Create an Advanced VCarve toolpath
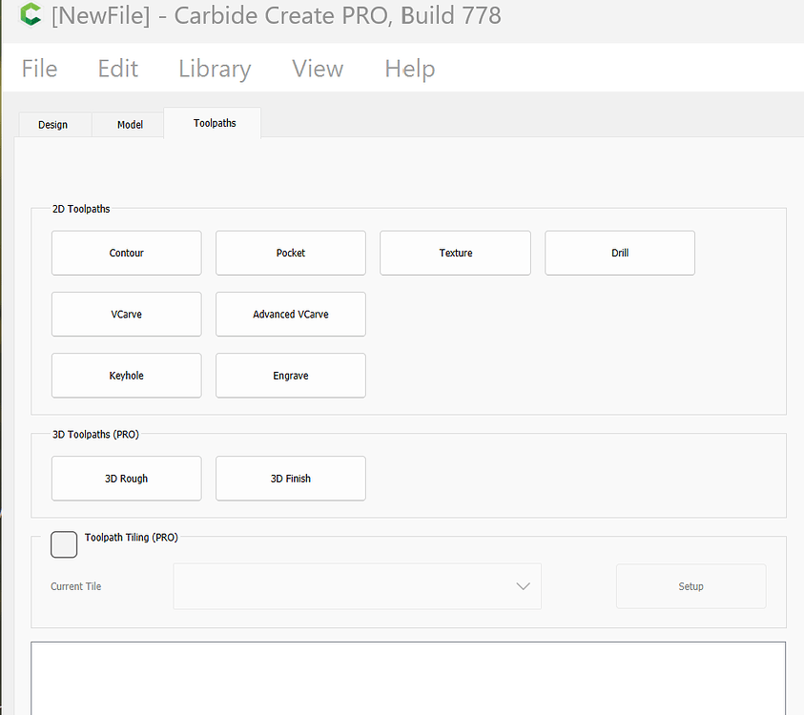The width and height of the screenshot is (804, 715). pos(291,315)
